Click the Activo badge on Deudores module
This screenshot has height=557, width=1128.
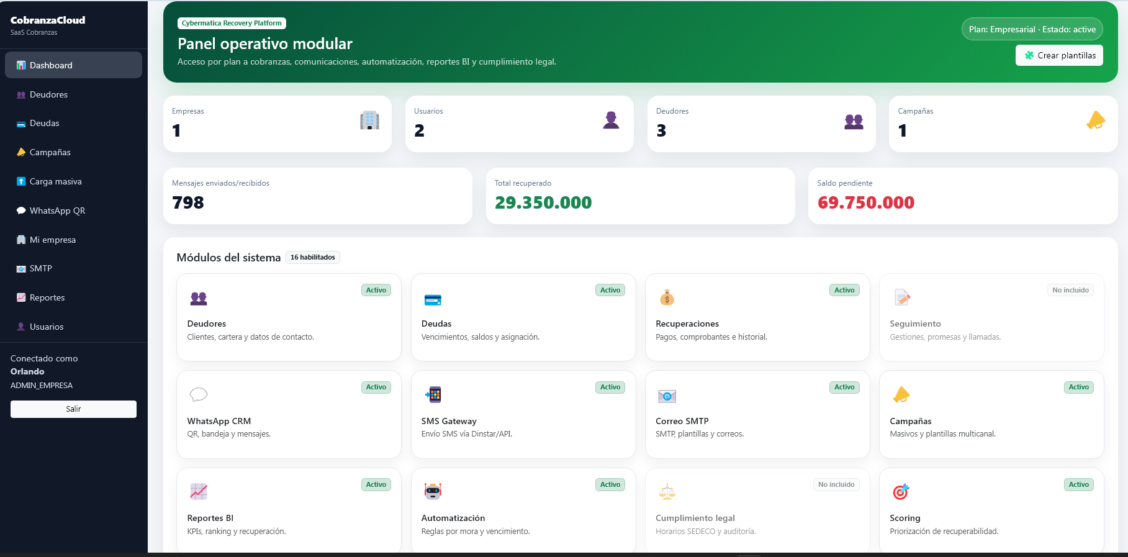(x=376, y=290)
